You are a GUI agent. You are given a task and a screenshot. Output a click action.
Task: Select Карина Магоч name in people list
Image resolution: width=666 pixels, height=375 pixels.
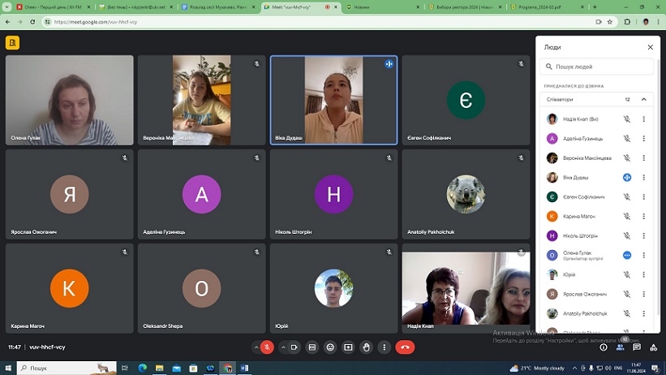click(579, 217)
